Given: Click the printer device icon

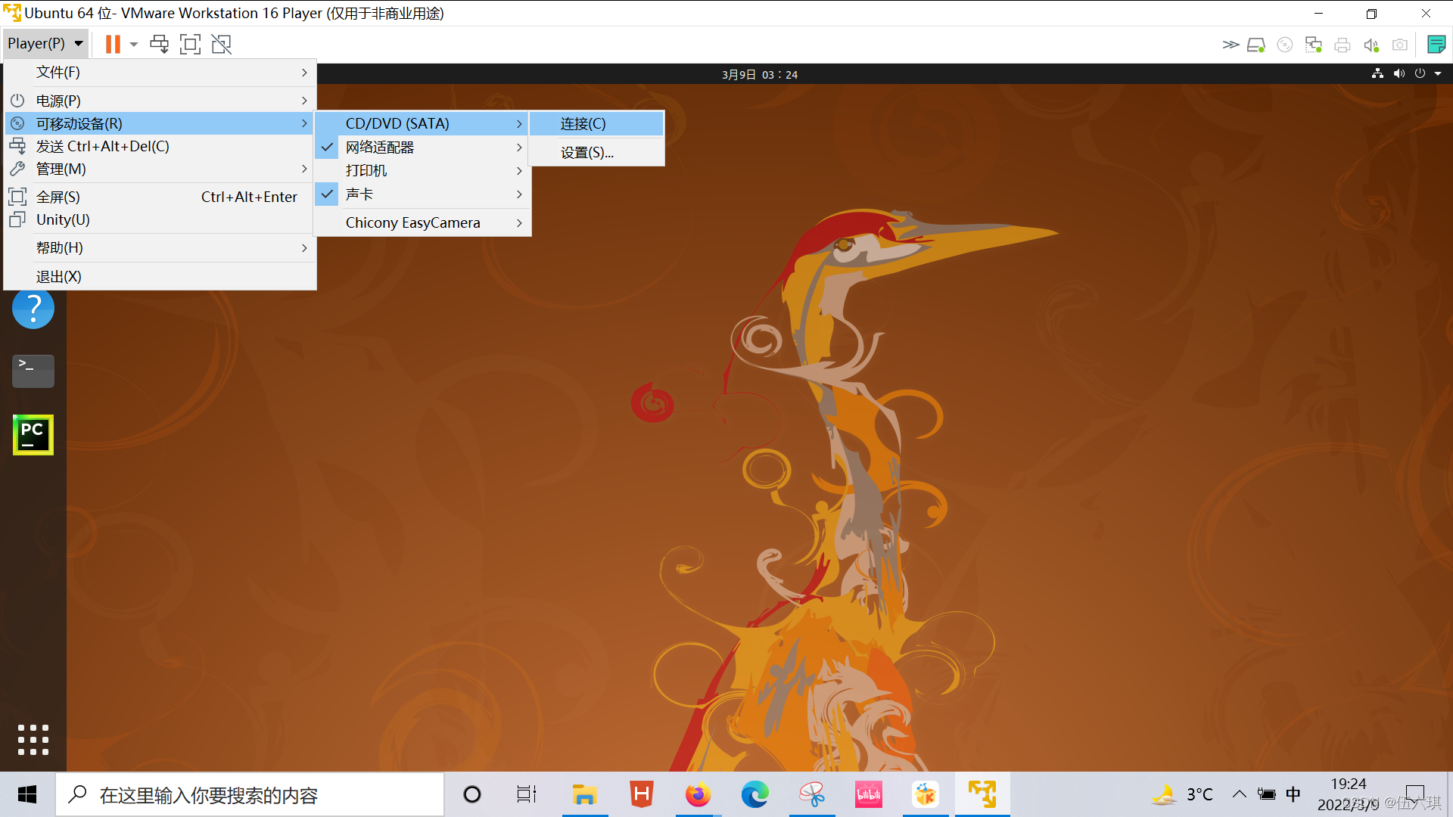Looking at the screenshot, I should click(x=1343, y=45).
